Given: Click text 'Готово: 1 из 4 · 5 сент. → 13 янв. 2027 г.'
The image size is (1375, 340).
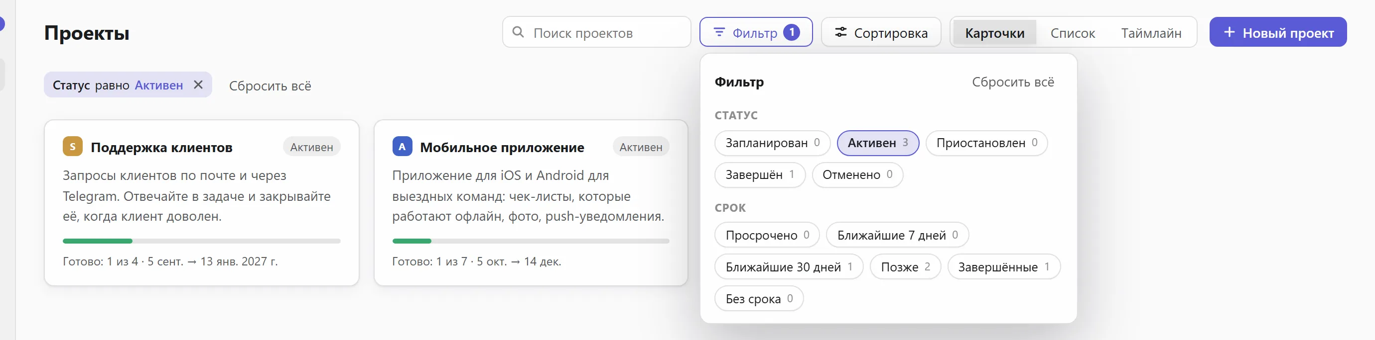Looking at the screenshot, I should (170, 261).
